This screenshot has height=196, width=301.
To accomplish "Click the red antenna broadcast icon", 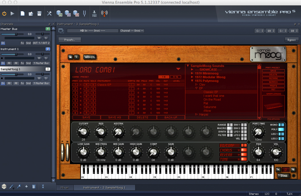I will (104, 14).
